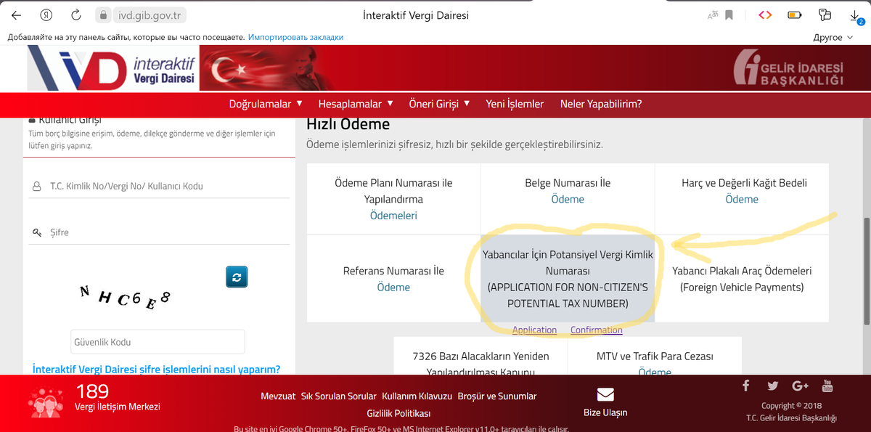Click the Hızlı Ödeme heading
The image size is (871, 432).
coord(348,125)
